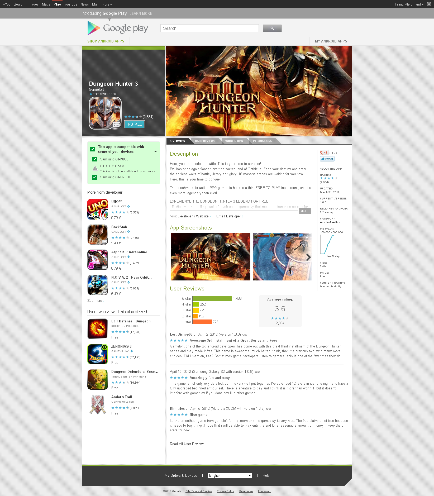This screenshot has width=434, height=496.
Task: Click the Tweet button
Action: click(x=327, y=159)
